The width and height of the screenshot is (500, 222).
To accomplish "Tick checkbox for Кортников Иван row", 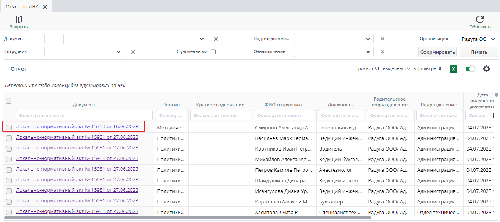I will coord(9,149).
